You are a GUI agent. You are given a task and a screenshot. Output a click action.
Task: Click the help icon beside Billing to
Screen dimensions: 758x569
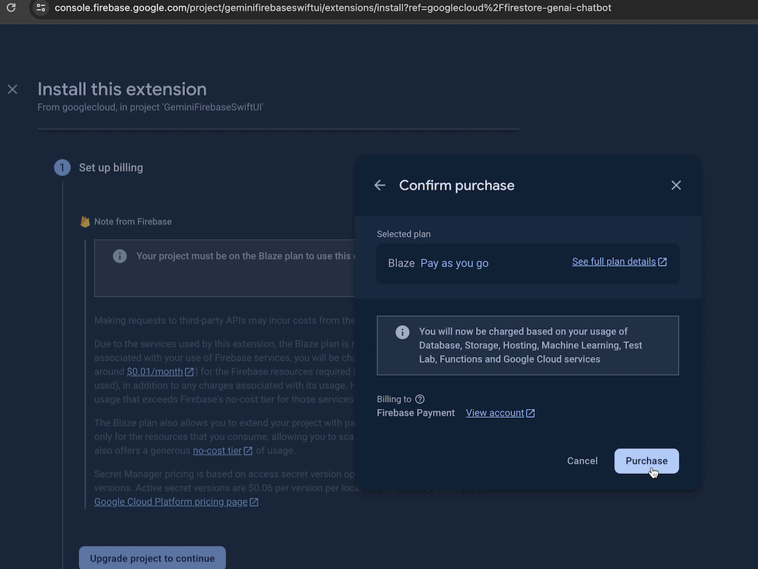pos(420,399)
